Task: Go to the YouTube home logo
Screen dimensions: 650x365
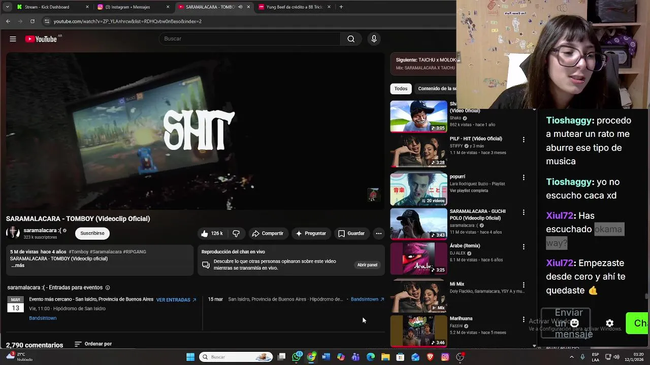Action: [41, 39]
